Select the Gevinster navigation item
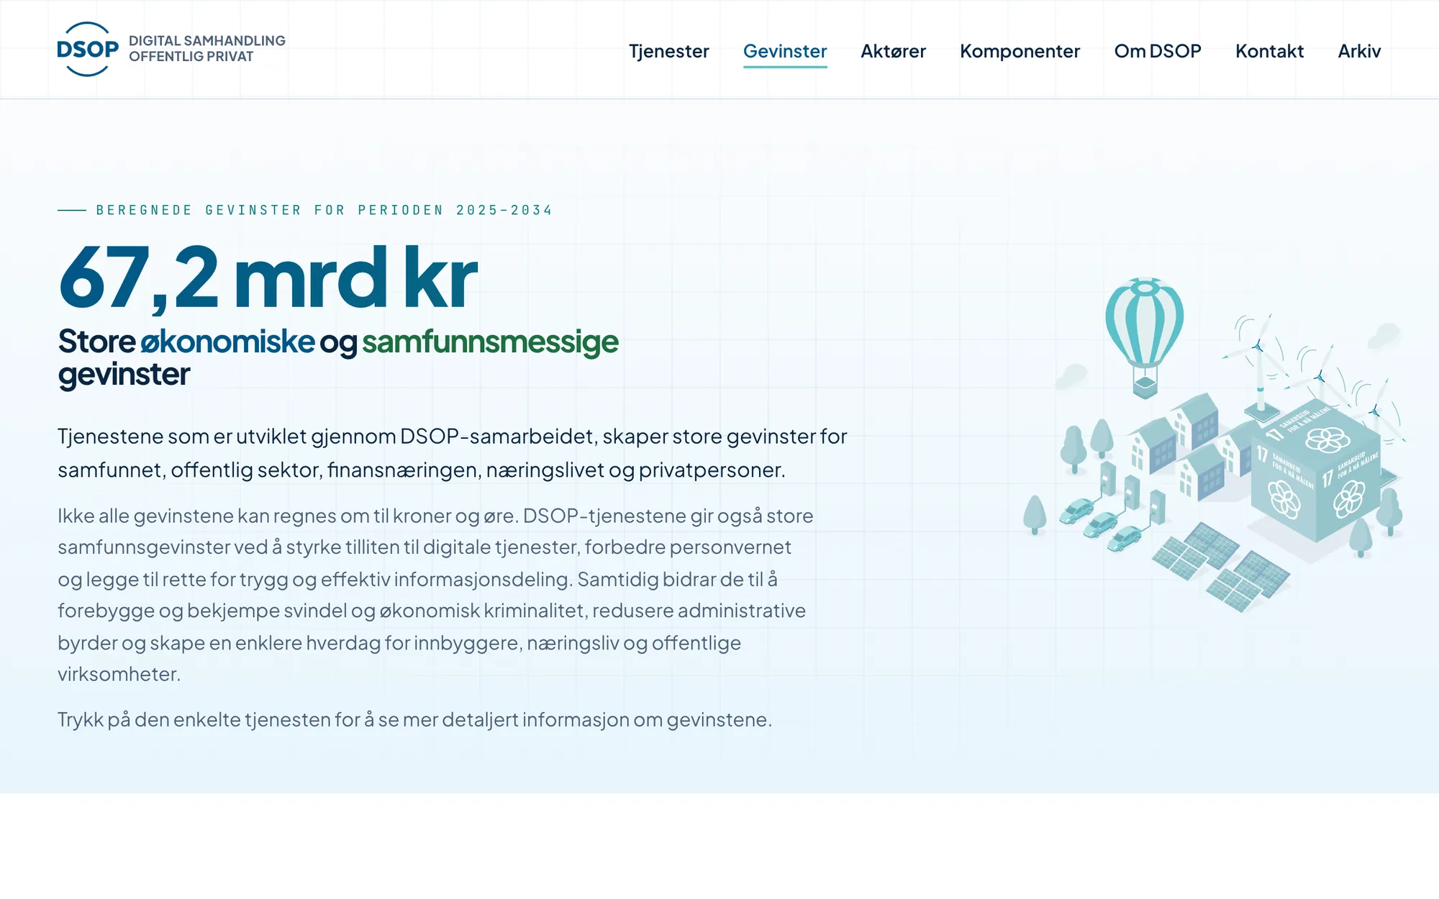The image size is (1439, 899). [x=785, y=51]
